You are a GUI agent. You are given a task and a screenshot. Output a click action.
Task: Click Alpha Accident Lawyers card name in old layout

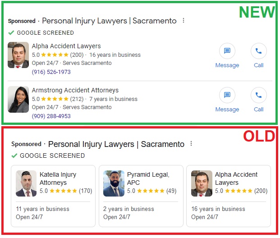236,178
